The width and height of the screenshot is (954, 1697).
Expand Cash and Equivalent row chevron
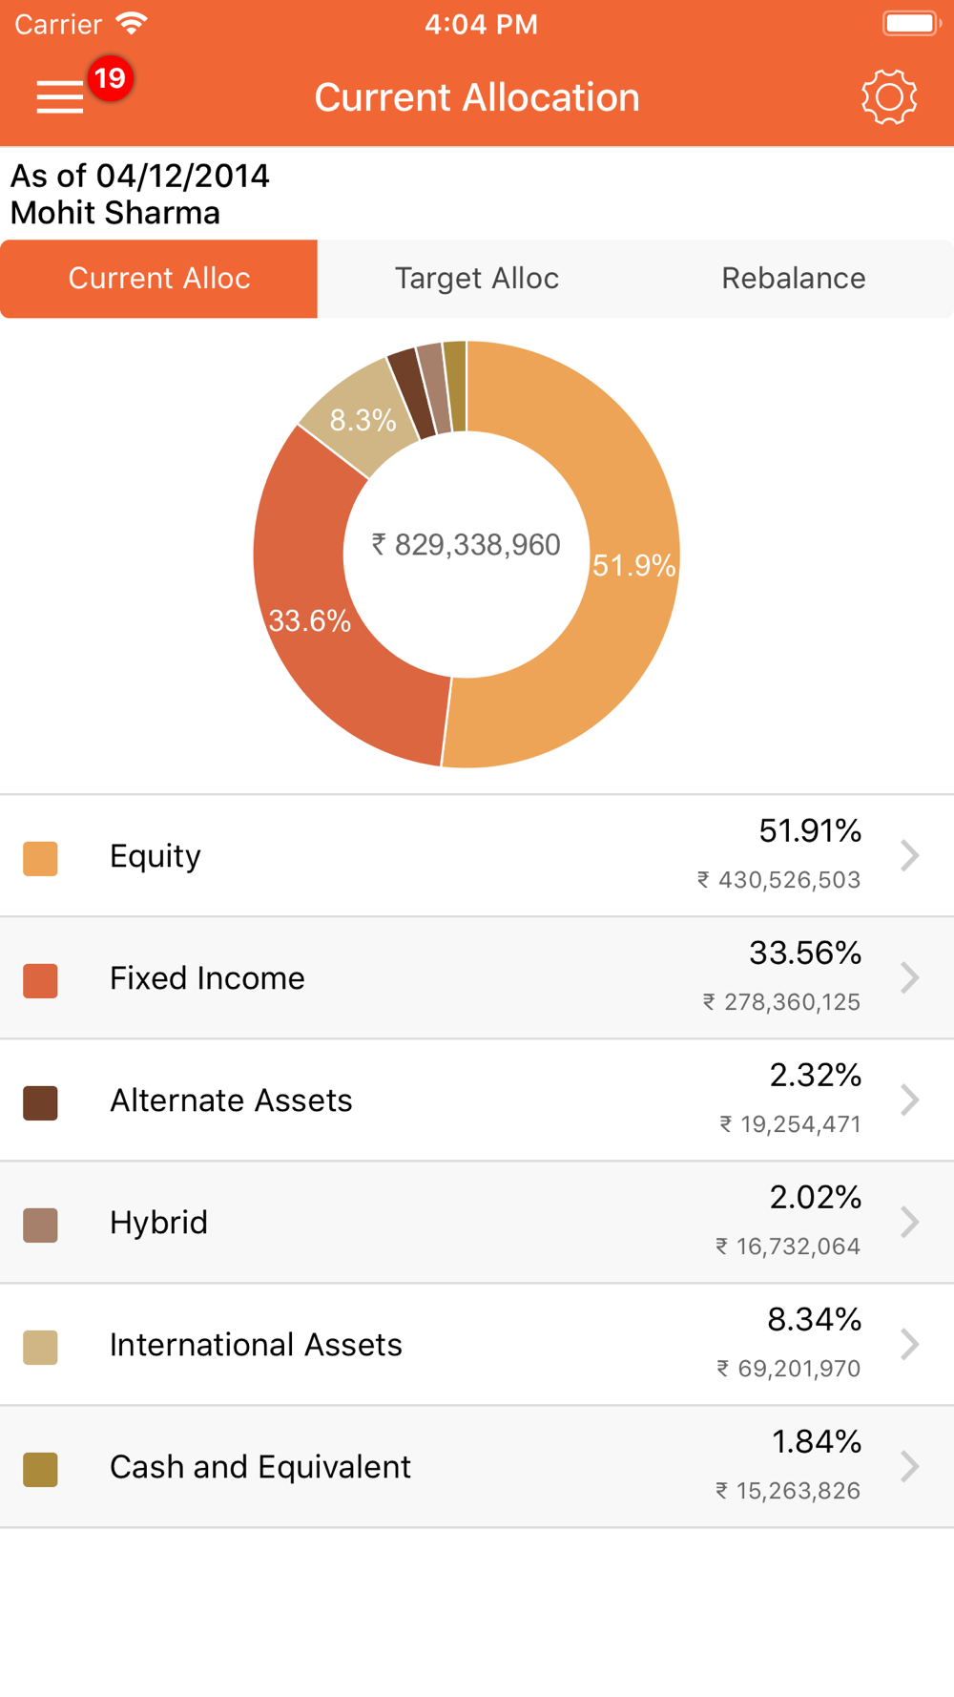910,1467
